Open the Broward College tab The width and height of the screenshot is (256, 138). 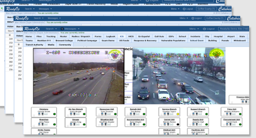64,40
